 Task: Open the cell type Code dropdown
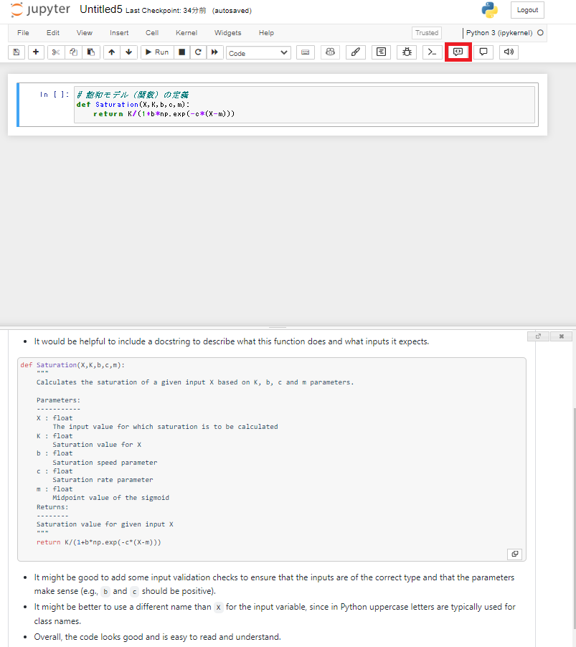258,53
